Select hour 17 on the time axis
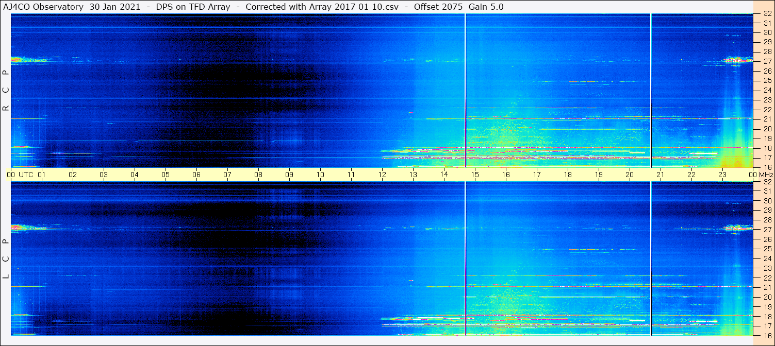Viewport: 775px width, 346px height. [x=537, y=175]
